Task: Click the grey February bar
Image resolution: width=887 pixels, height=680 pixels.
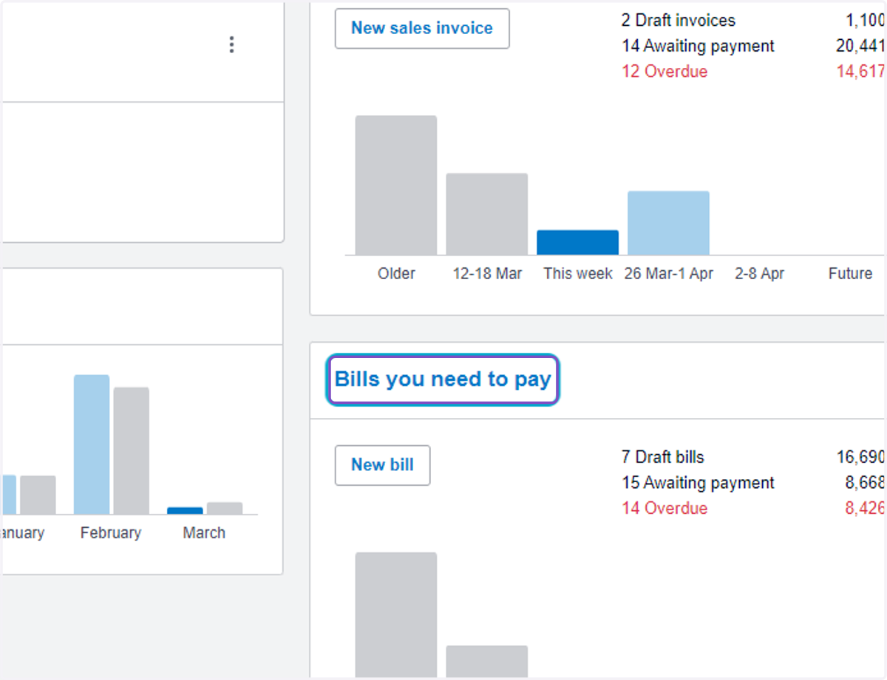Action: [x=131, y=450]
